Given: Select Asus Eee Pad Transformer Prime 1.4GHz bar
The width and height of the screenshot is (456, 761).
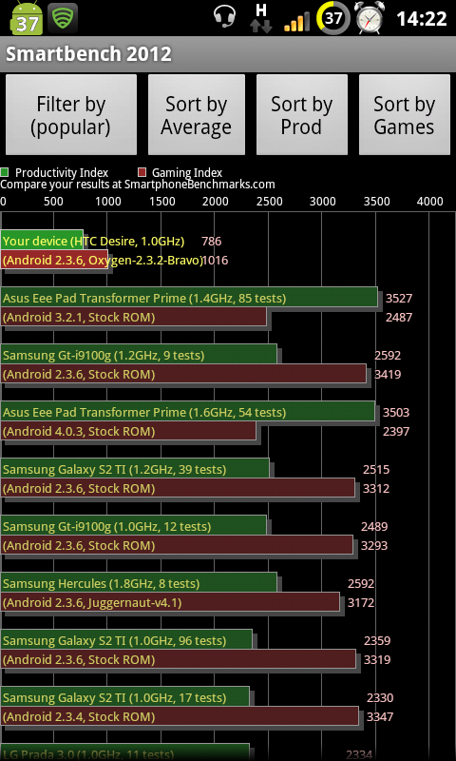Looking at the screenshot, I should [x=189, y=298].
